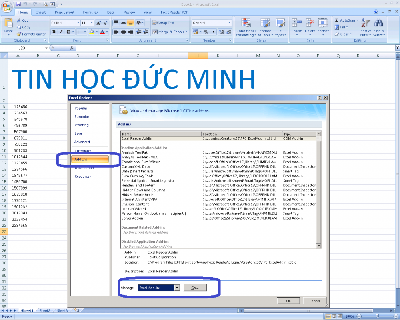Open Fill Color dropdown arrow

coord(97,32)
